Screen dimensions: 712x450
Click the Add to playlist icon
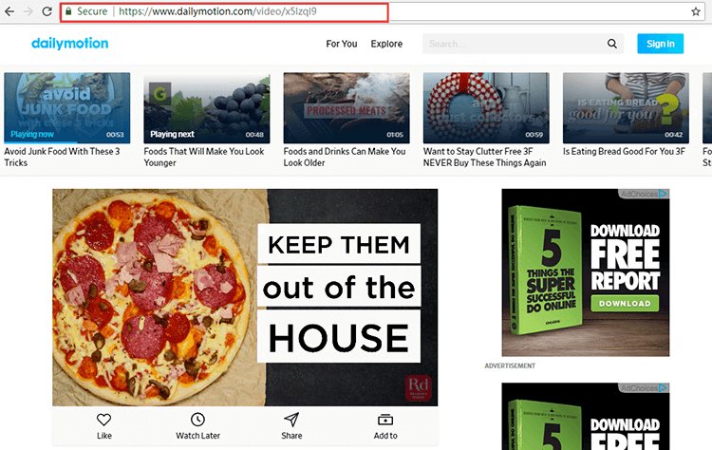[x=385, y=420]
